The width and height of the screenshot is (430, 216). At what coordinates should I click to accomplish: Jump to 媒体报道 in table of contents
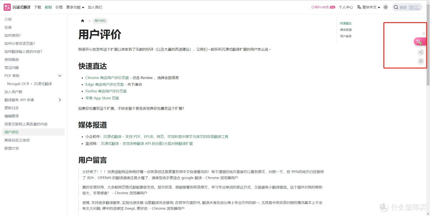point(346,29)
